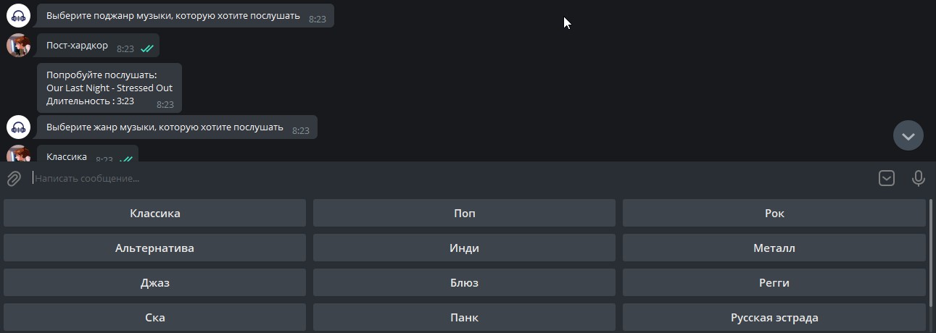Select the Инди genre button
This screenshot has height=333, width=936.
464,248
